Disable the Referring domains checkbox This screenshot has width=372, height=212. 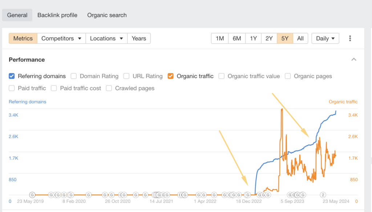click(x=11, y=76)
